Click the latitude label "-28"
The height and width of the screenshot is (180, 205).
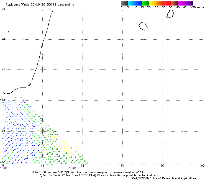2,131
